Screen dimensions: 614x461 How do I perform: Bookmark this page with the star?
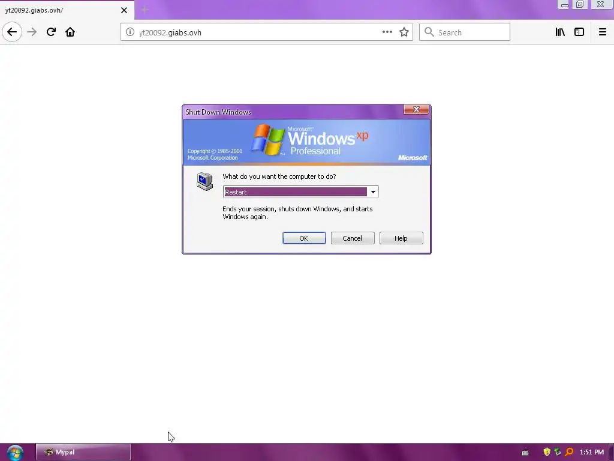point(404,32)
